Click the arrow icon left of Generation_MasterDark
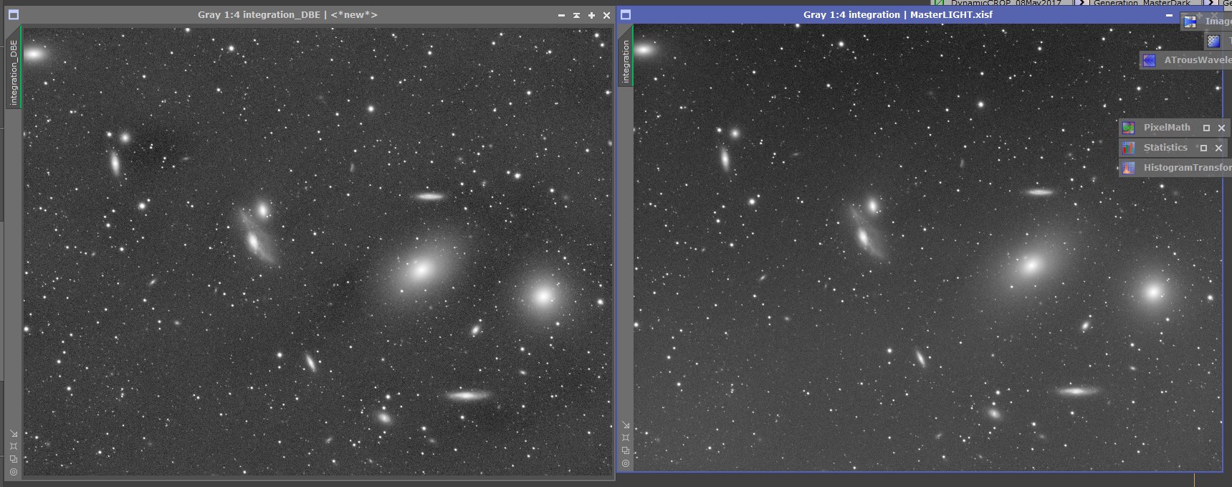Viewport: 1232px width, 487px height. click(x=1081, y=3)
